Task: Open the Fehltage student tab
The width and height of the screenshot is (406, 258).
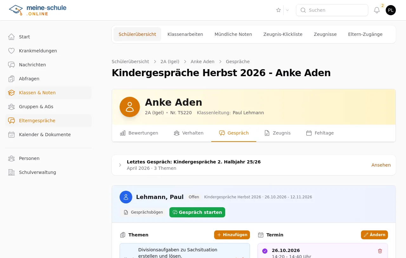Action: (x=320, y=133)
